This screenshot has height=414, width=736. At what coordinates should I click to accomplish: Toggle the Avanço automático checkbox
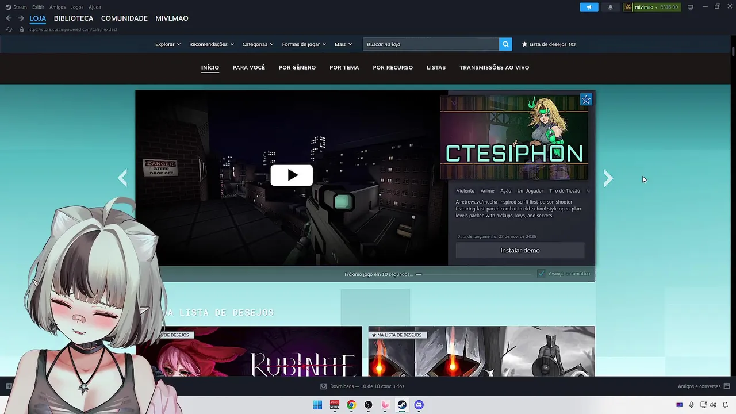(541, 274)
